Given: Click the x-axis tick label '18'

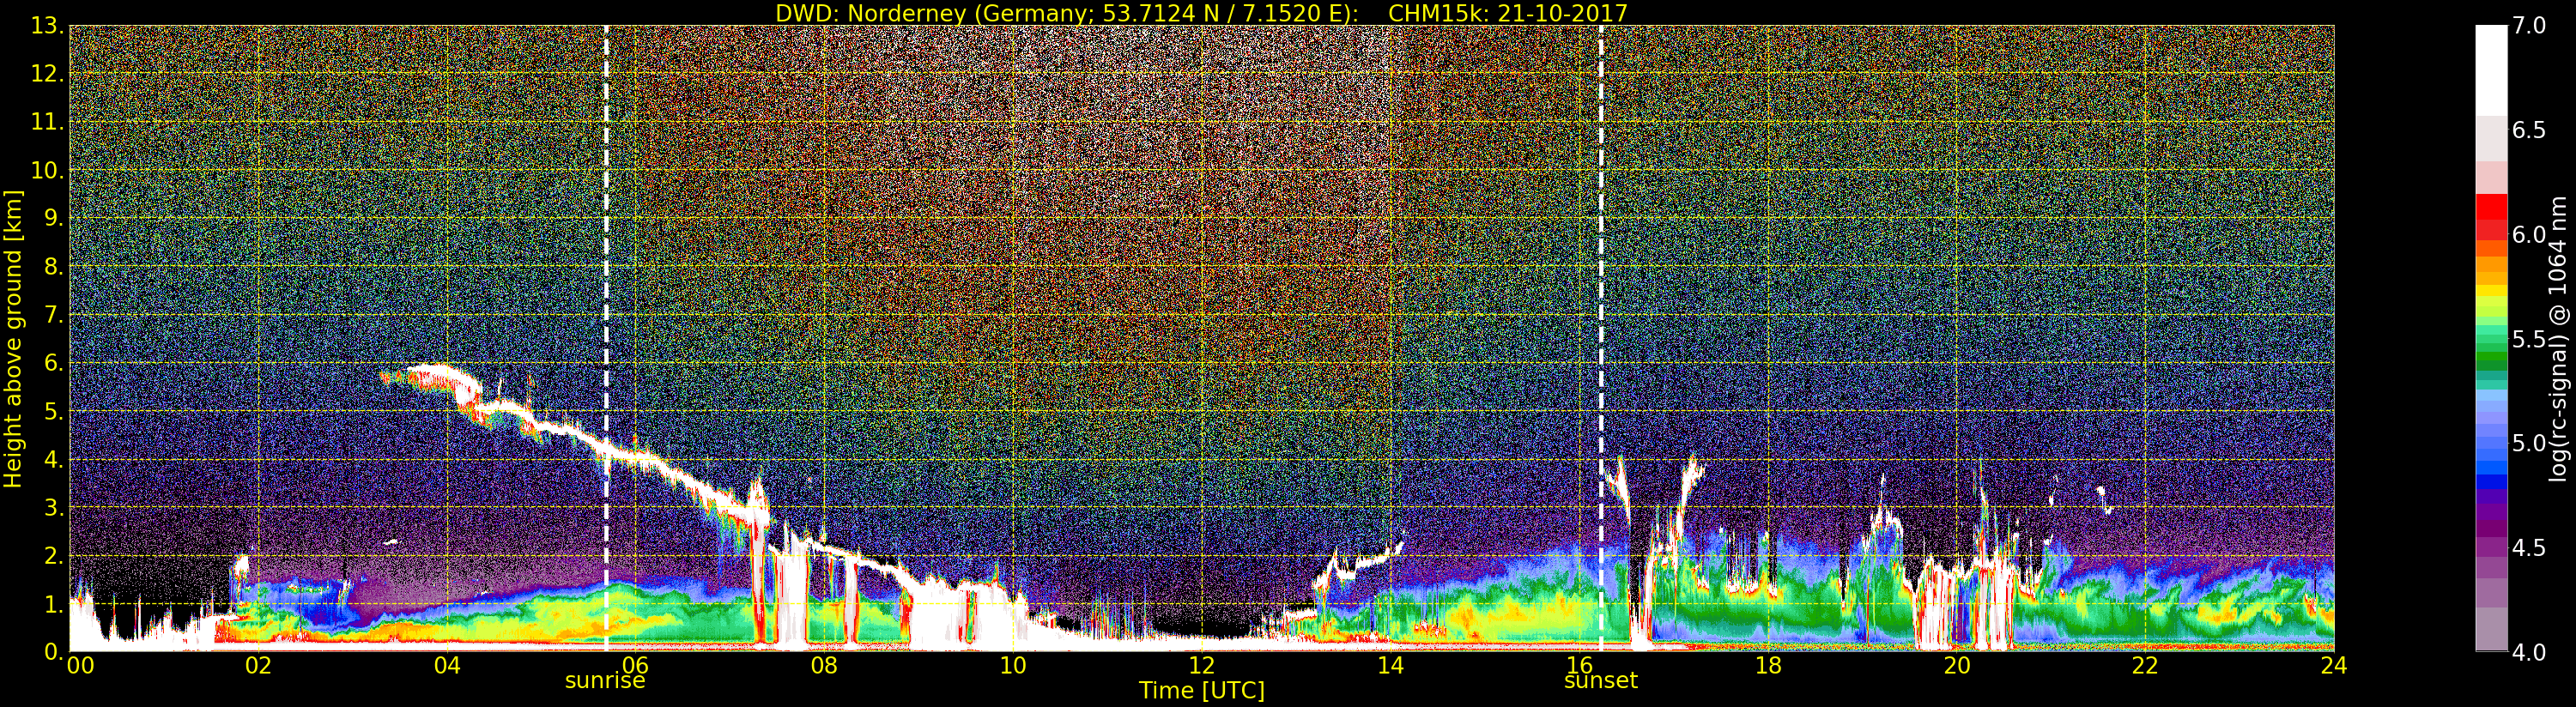Looking at the screenshot, I should [x=1768, y=666].
